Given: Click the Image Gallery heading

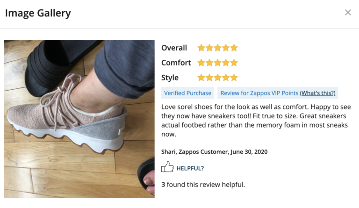Looking at the screenshot, I should (38, 13).
